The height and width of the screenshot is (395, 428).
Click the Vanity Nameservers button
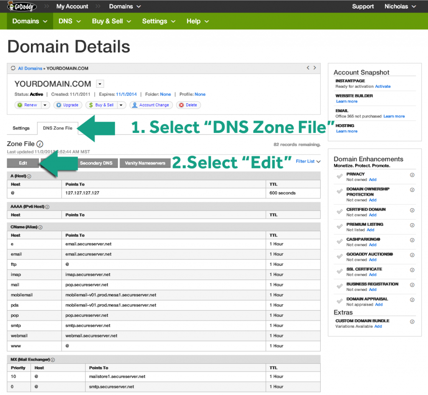145,163
